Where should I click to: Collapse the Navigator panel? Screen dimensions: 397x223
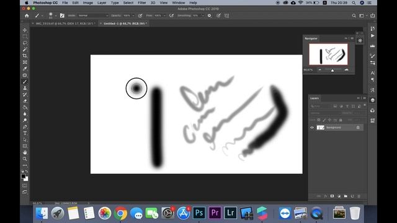[x=346, y=38]
